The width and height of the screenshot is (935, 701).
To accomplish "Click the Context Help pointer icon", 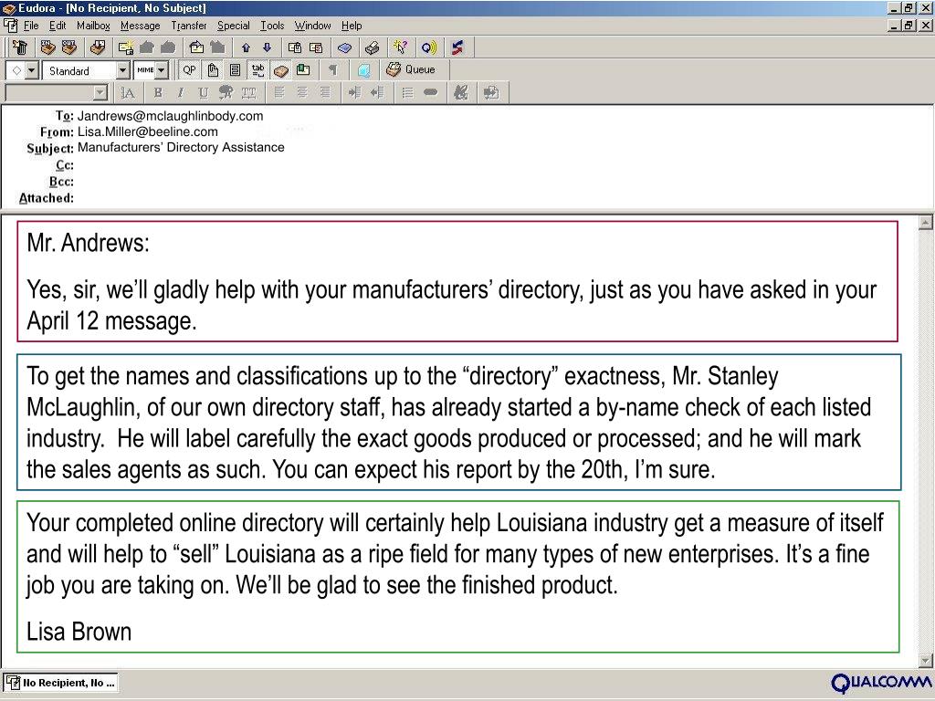I will click(x=401, y=47).
